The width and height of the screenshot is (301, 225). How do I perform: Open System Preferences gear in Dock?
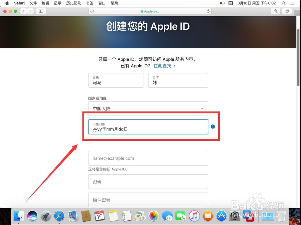235,216
